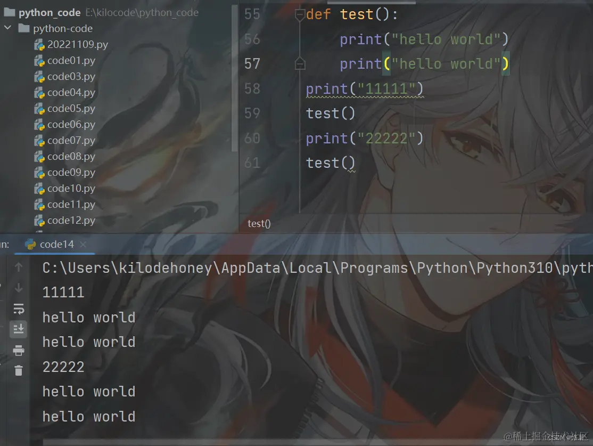
Task: Collapse the def test() code fold marker
Action: coord(300,15)
